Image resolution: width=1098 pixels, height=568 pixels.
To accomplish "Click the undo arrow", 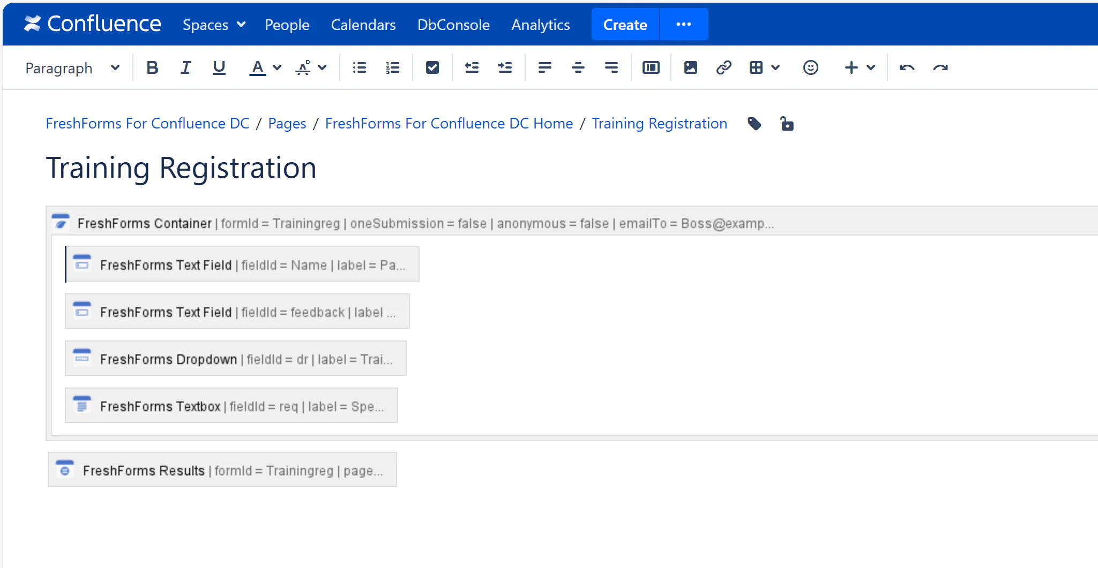I will point(907,67).
